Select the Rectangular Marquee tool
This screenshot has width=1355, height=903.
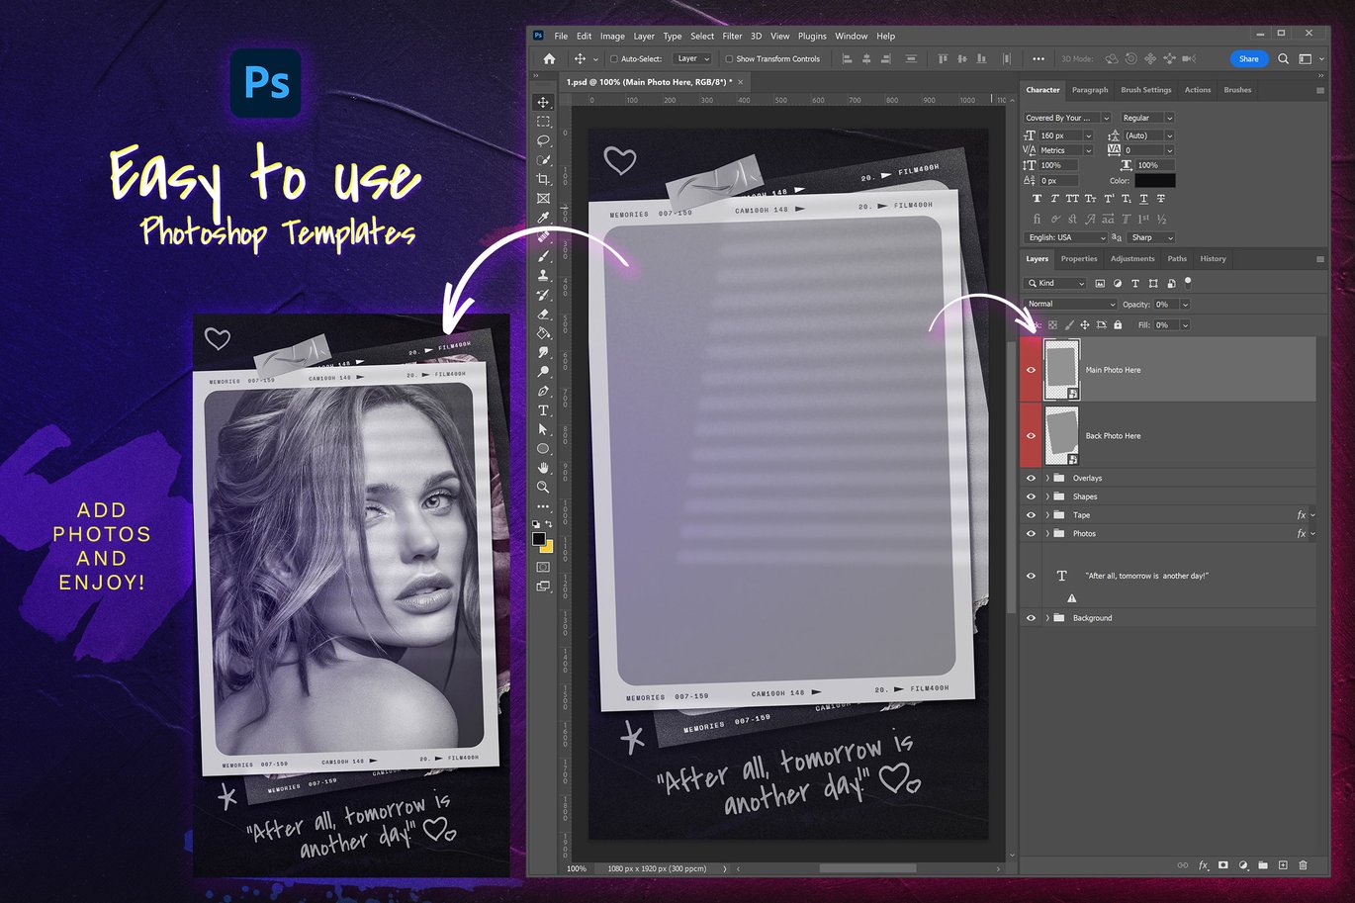click(x=543, y=122)
